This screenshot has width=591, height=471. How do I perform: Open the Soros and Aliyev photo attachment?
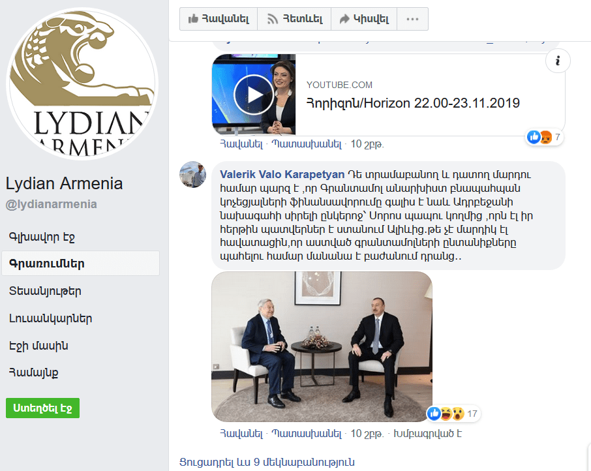tap(322, 346)
